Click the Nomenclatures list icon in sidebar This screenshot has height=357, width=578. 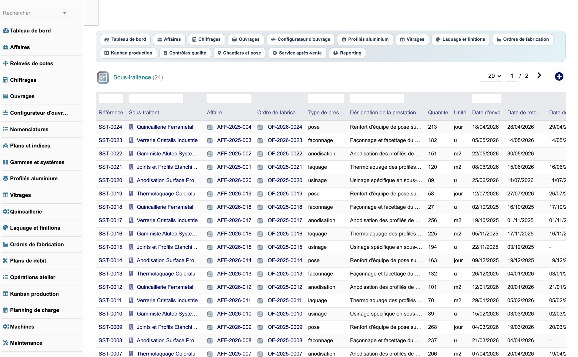point(6,129)
